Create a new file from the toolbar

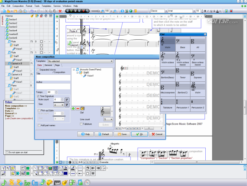(4, 11)
